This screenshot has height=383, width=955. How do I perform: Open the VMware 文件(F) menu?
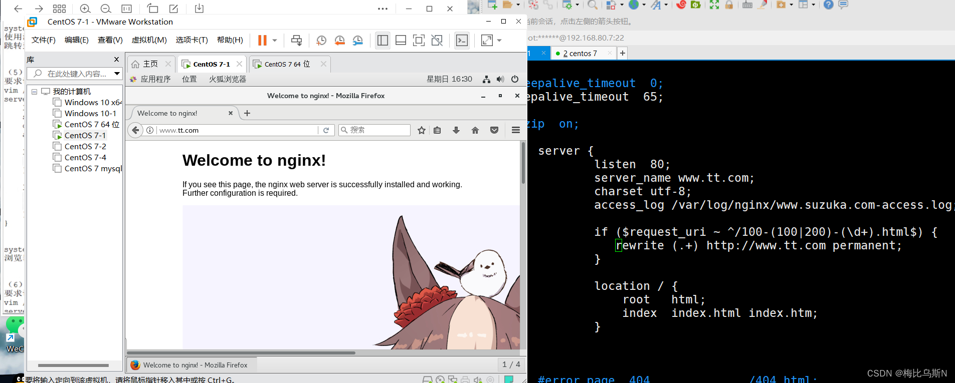44,40
